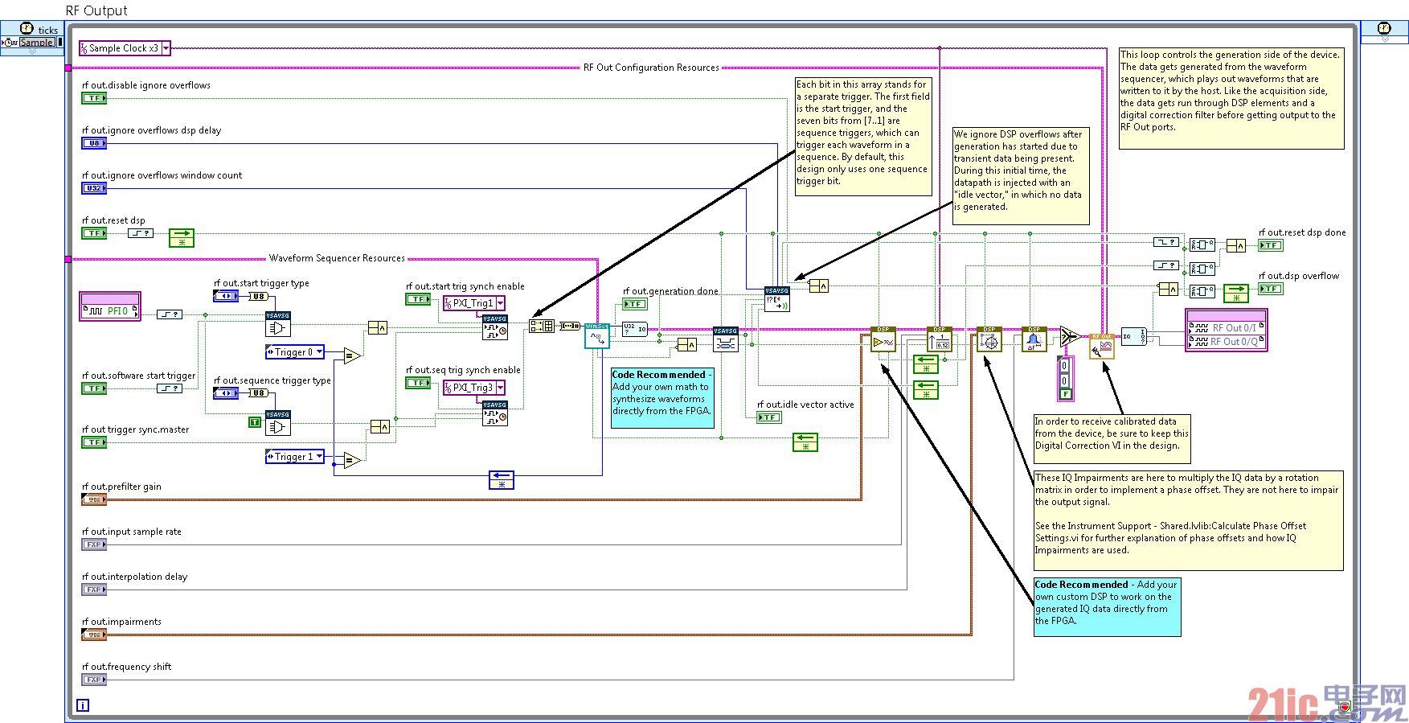Select the Digital Correction VI icon

tap(1102, 347)
